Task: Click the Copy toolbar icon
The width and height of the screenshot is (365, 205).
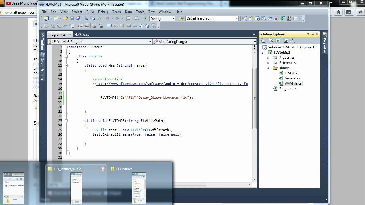Action: [x=92, y=18]
